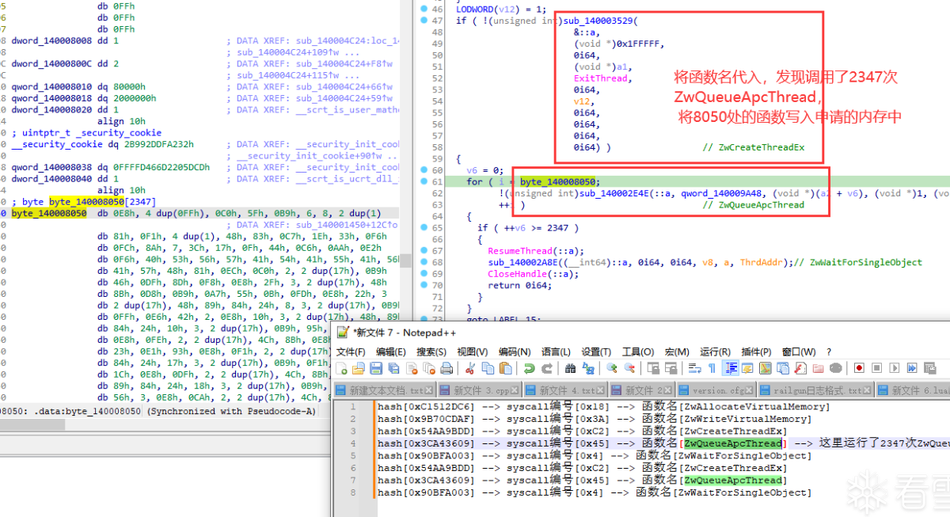Screen dimensions: 950x517
Task: Click the Save All icon in Notepad++
Action: coord(393,367)
